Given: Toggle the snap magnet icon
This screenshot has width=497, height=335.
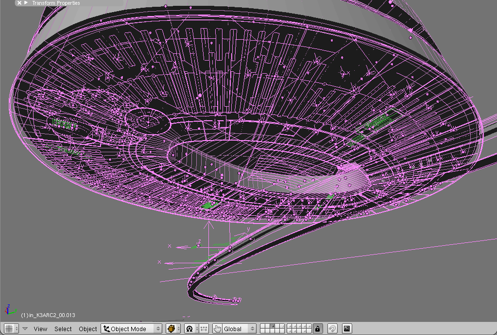Looking at the screenshot, I should tap(332, 329).
